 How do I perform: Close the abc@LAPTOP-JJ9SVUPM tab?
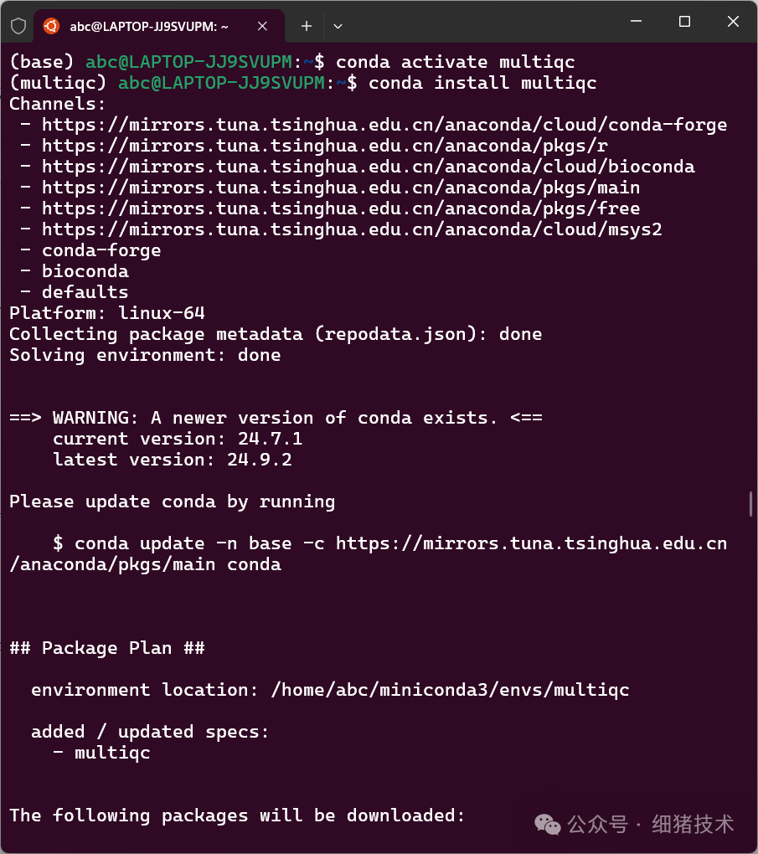point(262,26)
